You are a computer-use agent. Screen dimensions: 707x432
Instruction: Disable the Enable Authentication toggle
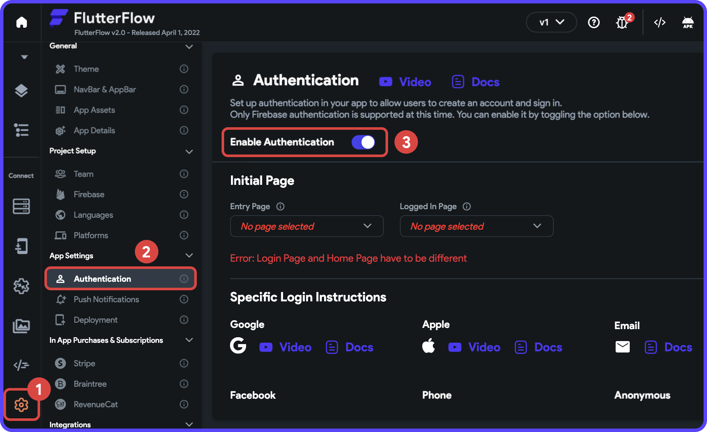[x=363, y=142]
